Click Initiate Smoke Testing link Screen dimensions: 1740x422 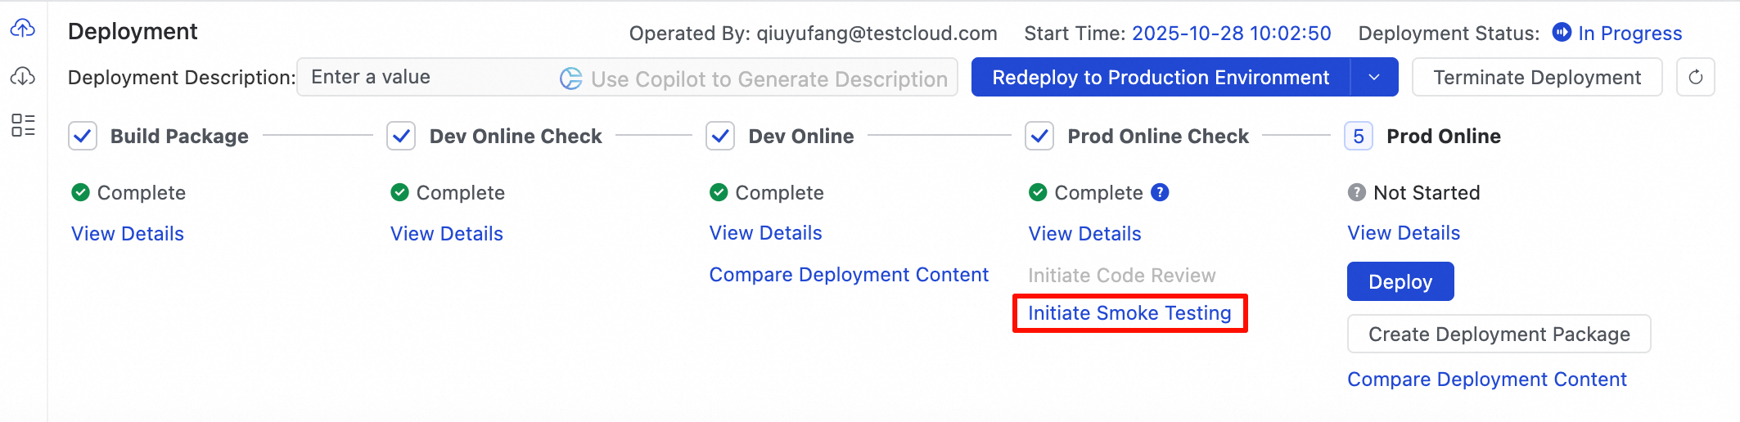pos(1129,313)
